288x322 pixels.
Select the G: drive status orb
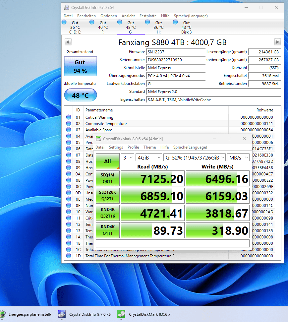(x=120, y=22)
